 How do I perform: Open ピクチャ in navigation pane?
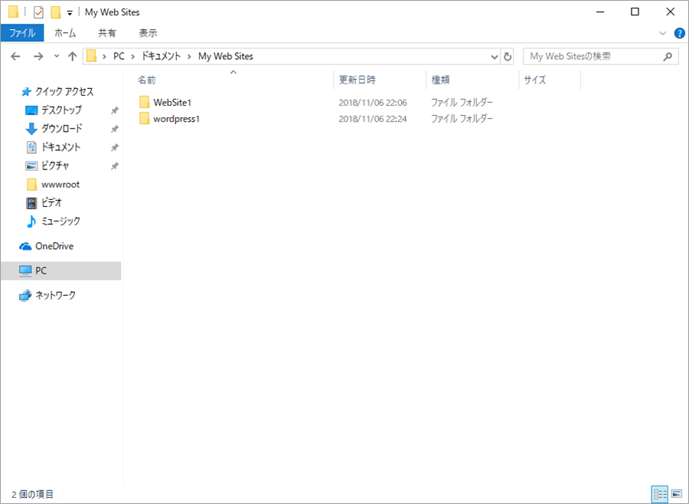[x=55, y=165]
